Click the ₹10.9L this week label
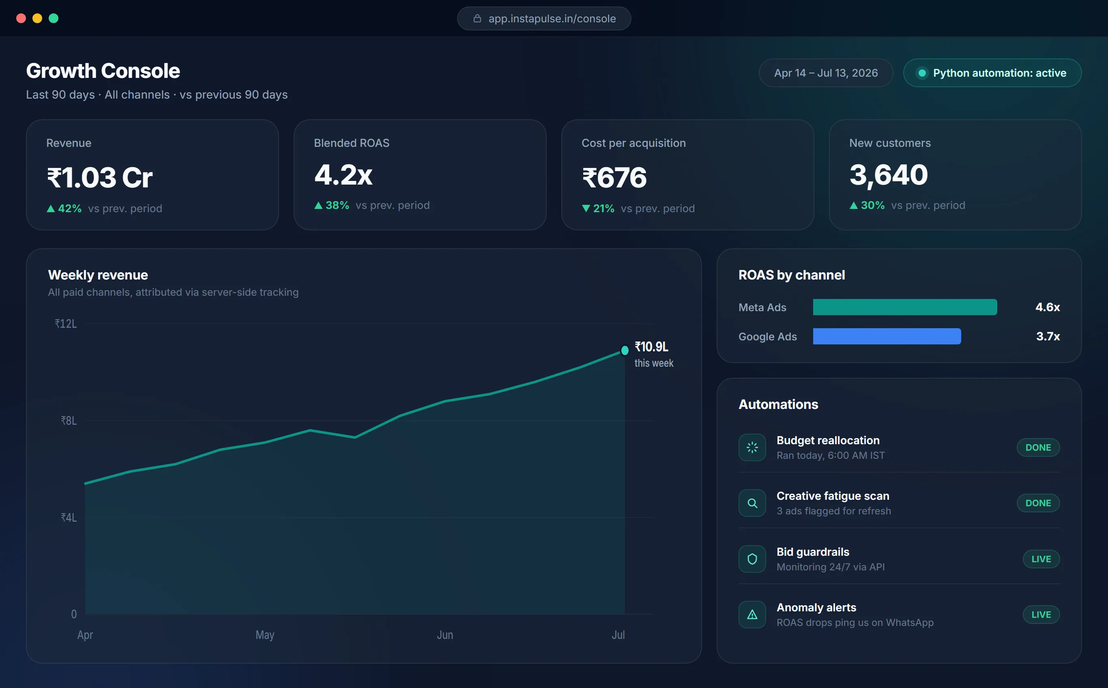 click(654, 355)
